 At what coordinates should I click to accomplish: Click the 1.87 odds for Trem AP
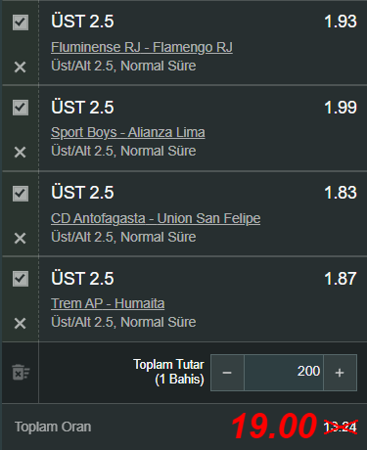coord(341,279)
